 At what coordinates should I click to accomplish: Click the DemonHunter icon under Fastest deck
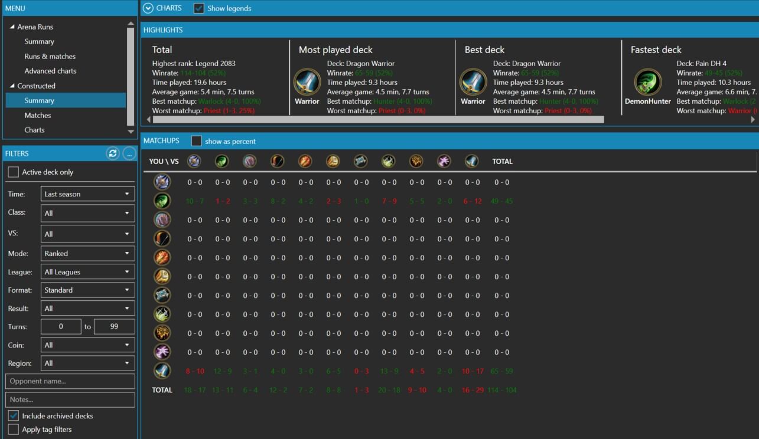(647, 82)
